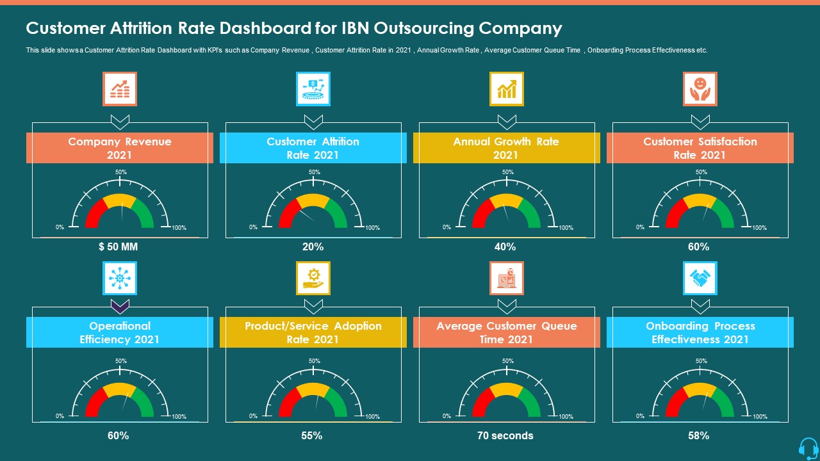The height and width of the screenshot is (461, 820).
Task: Select the Average Customer Queue Time 2021 banner
Action: pos(507,332)
